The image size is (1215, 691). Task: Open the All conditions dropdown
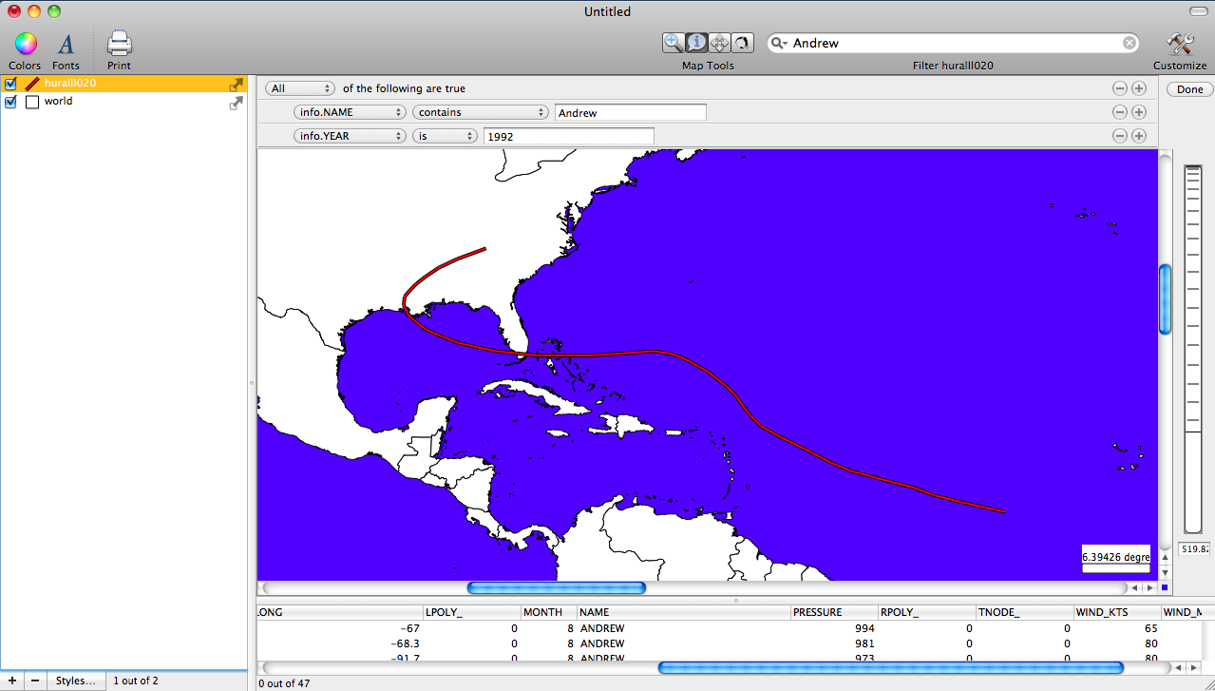[299, 87]
